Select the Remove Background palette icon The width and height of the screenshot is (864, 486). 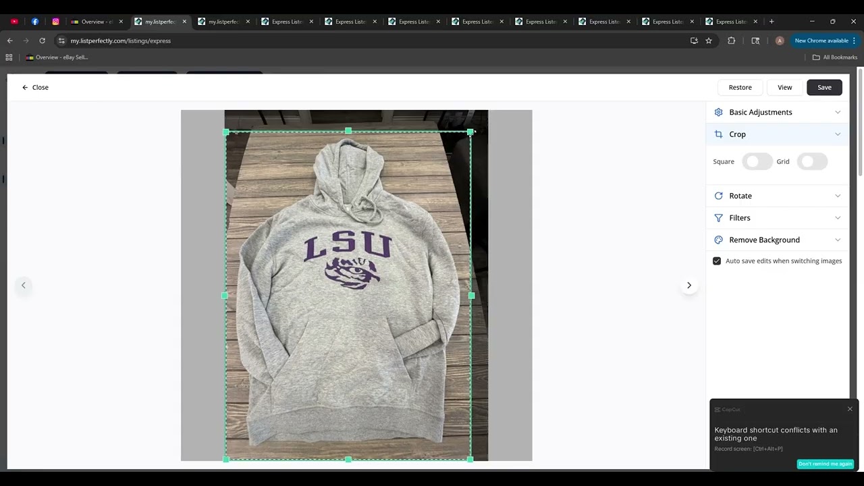718,240
